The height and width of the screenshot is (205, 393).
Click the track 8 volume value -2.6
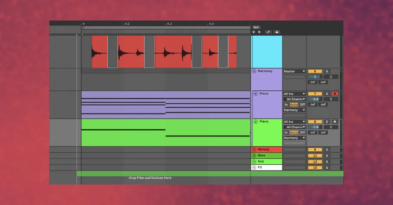tap(315, 127)
